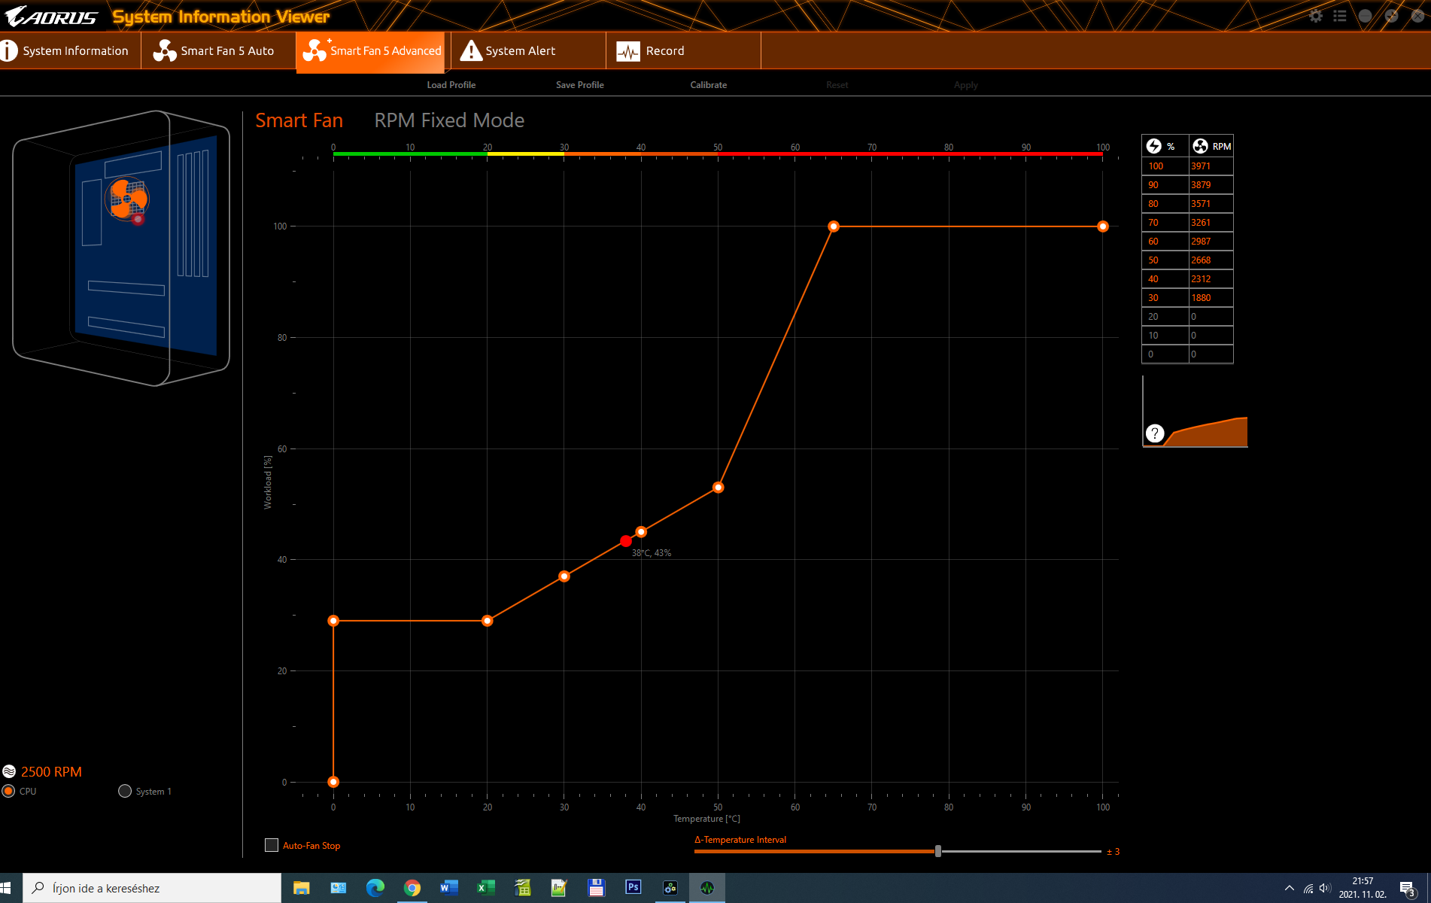This screenshot has width=1431, height=903.
Task: Switch to Smart Fan 5 Auto tab
Action: pos(218,50)
